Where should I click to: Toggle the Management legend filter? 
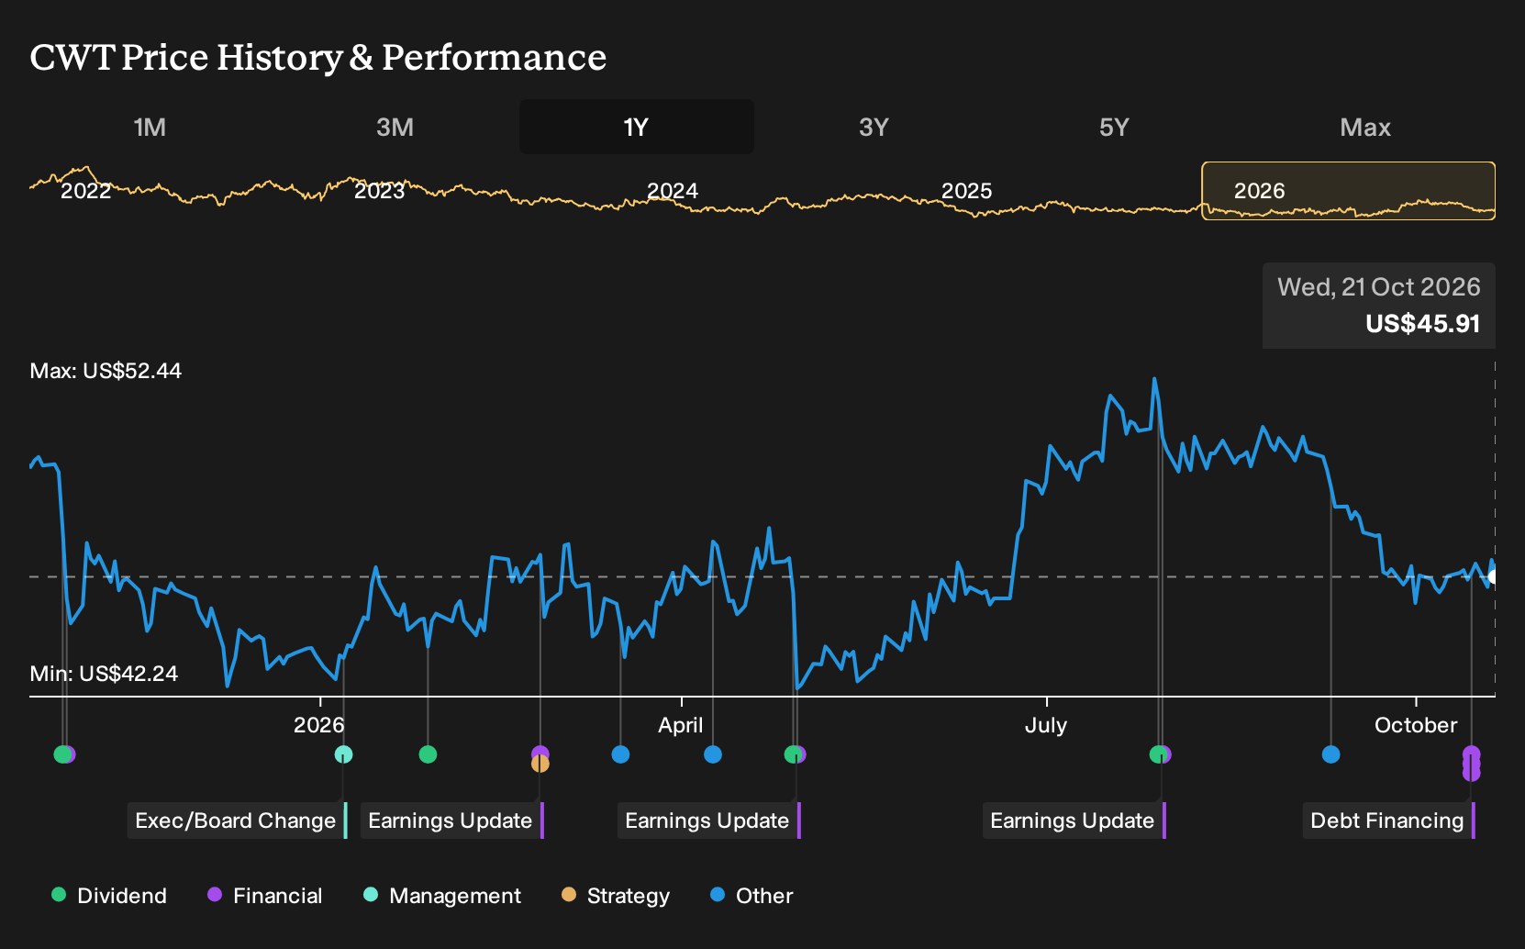tap(442, 896)
